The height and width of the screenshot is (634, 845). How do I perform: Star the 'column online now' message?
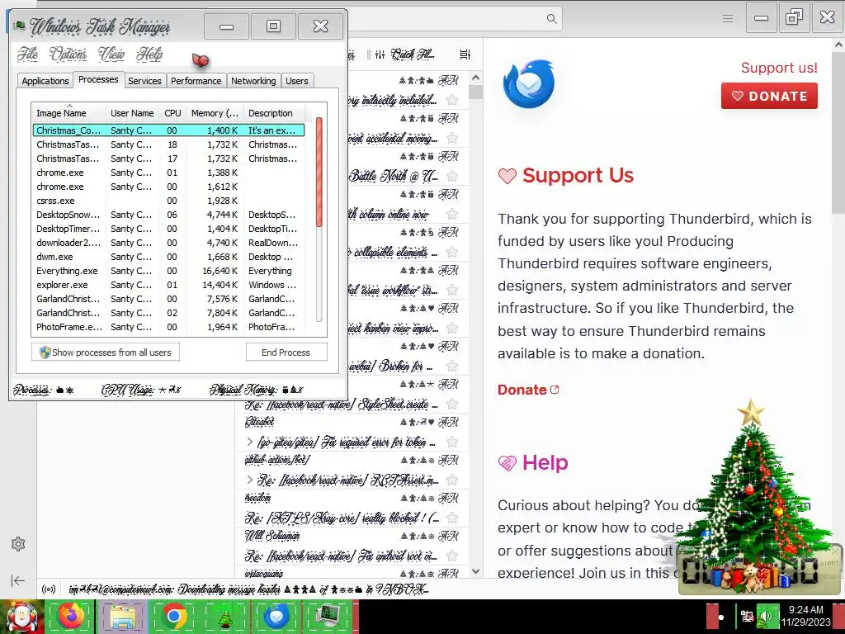(x=452, y=215)
